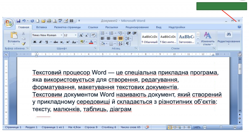This screenshot has width=249, height=134.
Task: Toggle italic К formatting
Action: tap(40, 42)
